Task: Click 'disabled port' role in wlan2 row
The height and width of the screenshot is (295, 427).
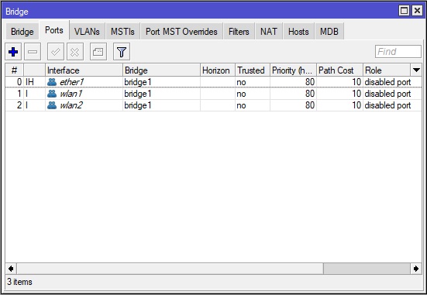Action: coord(387,105)
